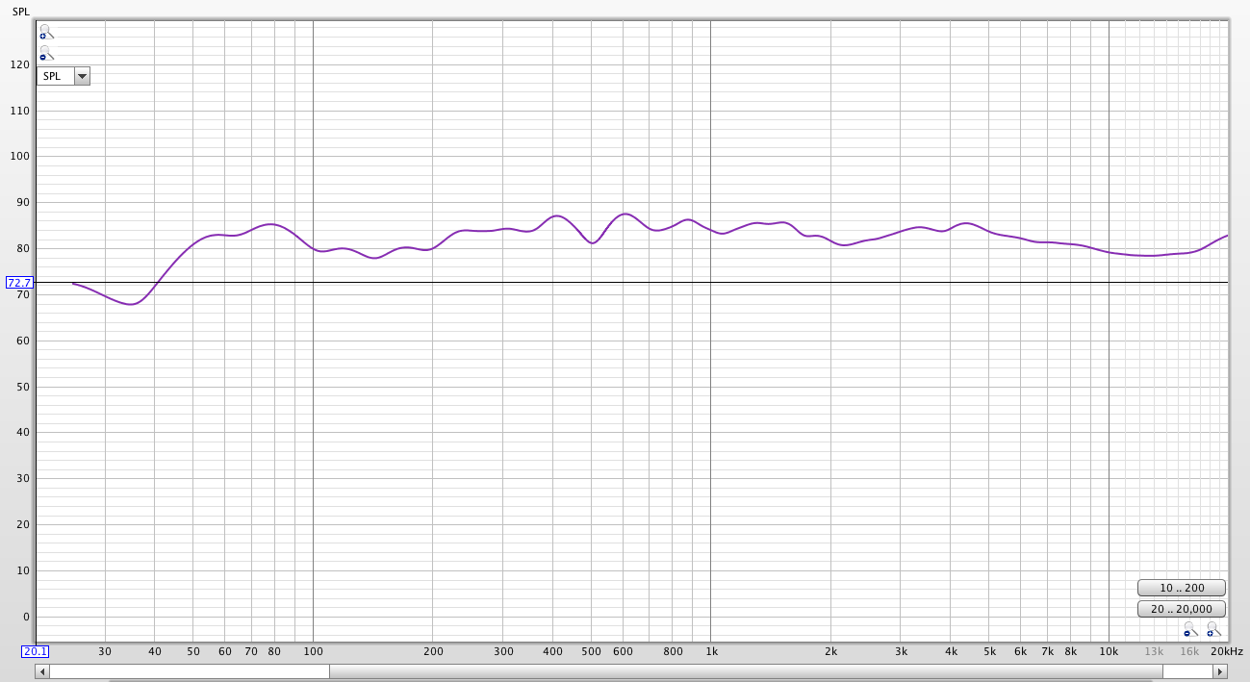This screenshot has height=682, width=1250.
Task: Click the 10k frequency axis label
Action: click(1110, 651)
